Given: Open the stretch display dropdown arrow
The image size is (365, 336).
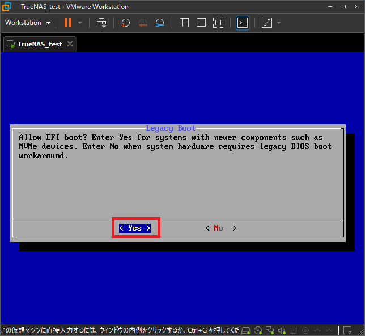Looking at the screenshot, I should 279,23.
